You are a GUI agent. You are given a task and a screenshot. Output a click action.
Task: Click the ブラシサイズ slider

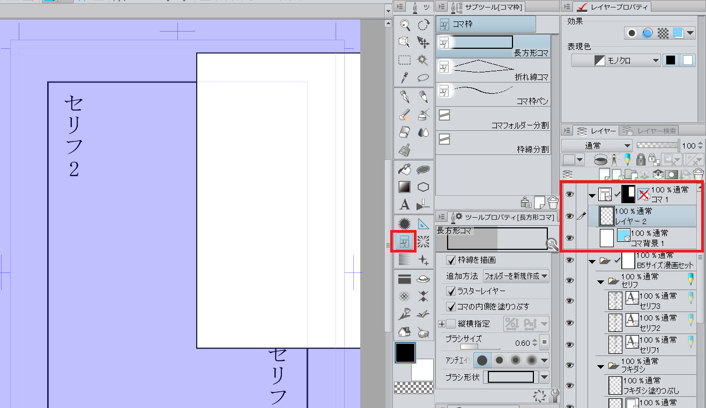[x=480, y=347]
